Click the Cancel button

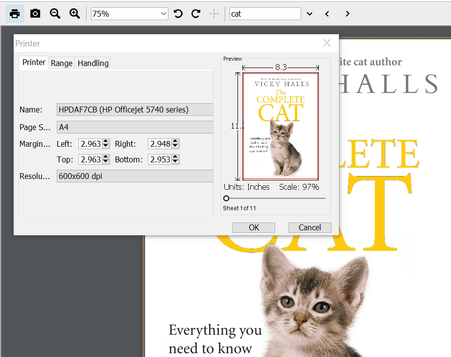(310, 227)
